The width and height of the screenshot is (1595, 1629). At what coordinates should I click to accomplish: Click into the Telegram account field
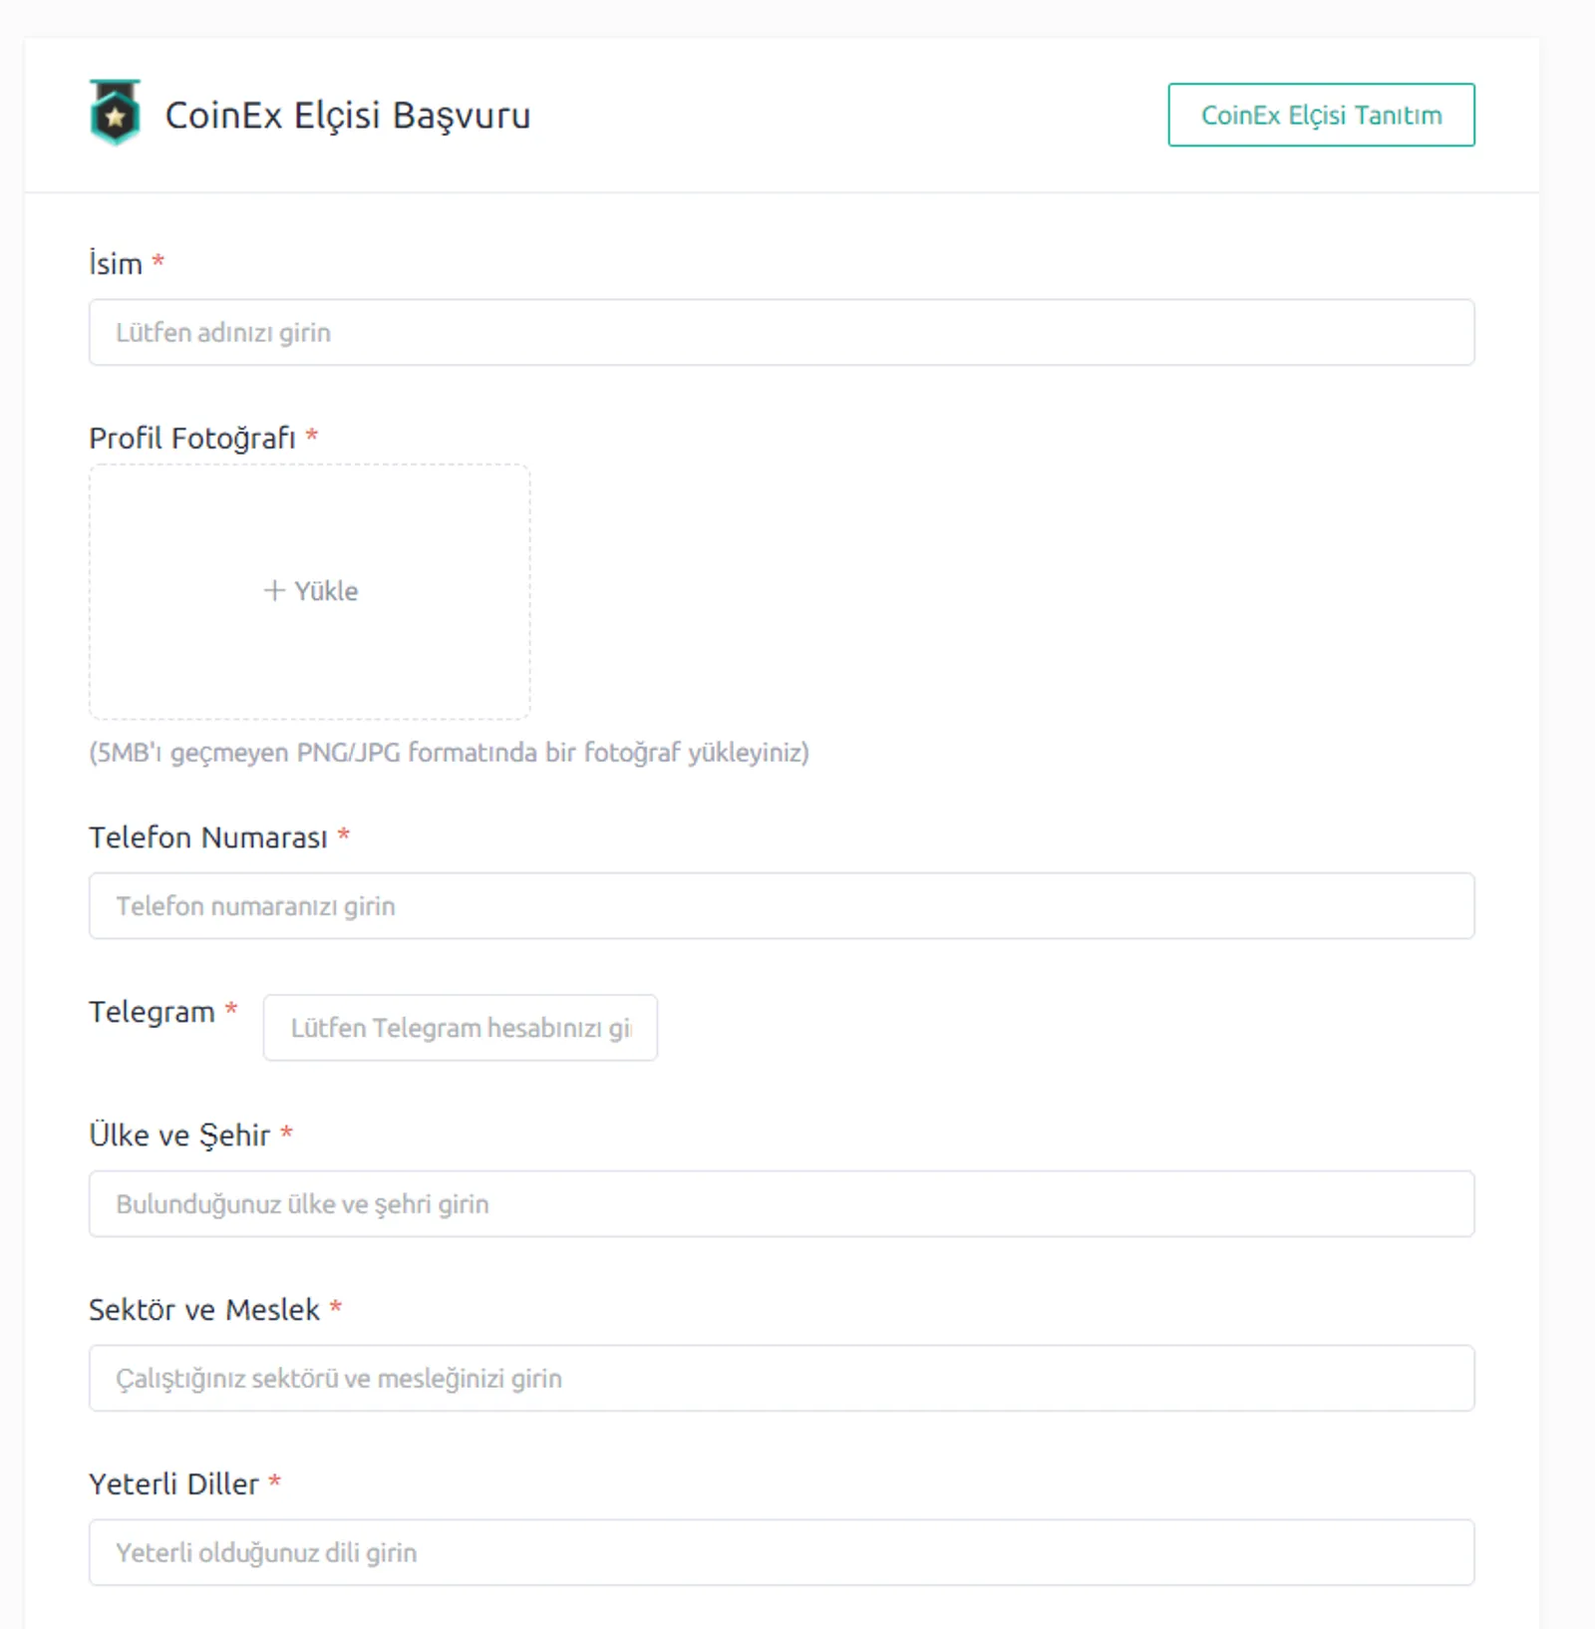[x=461, y=1027]
